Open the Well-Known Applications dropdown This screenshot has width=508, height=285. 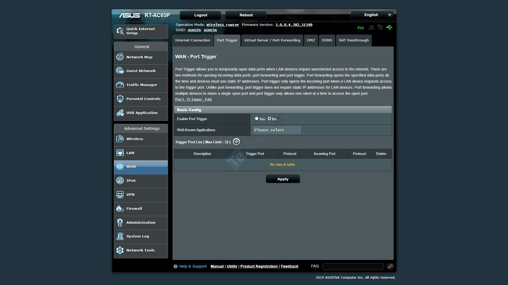[x=277, y=130]
